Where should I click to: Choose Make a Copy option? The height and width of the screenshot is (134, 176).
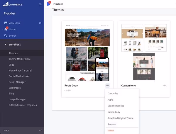tap(122, 112)
